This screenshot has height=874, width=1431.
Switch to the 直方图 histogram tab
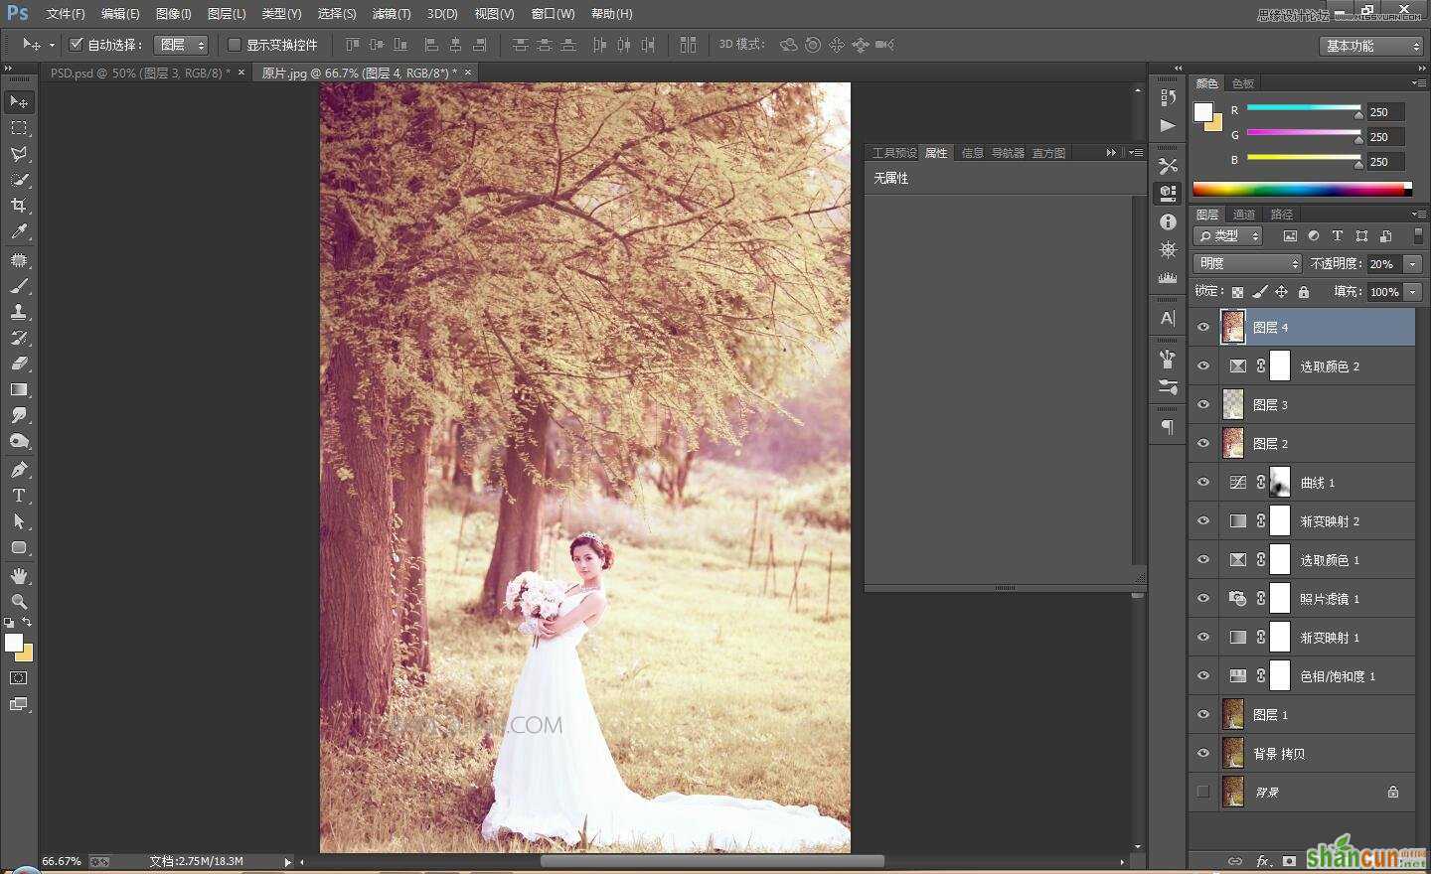(x=1048, y=152)
